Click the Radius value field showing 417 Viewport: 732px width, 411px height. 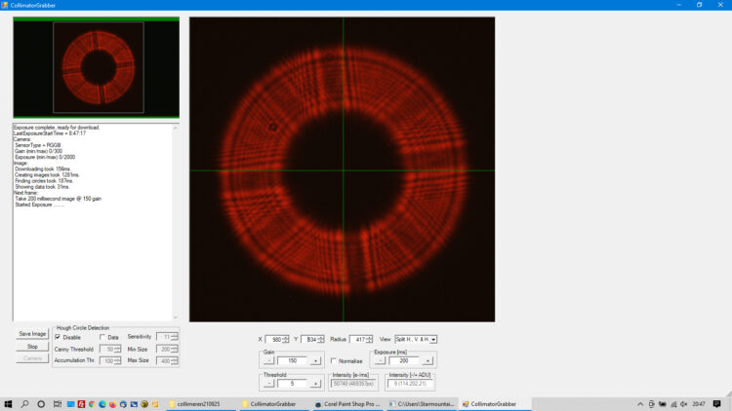(x=358, y=339)
